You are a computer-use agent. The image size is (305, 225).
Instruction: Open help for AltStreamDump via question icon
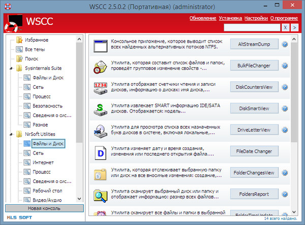click(x=285, y=45)
